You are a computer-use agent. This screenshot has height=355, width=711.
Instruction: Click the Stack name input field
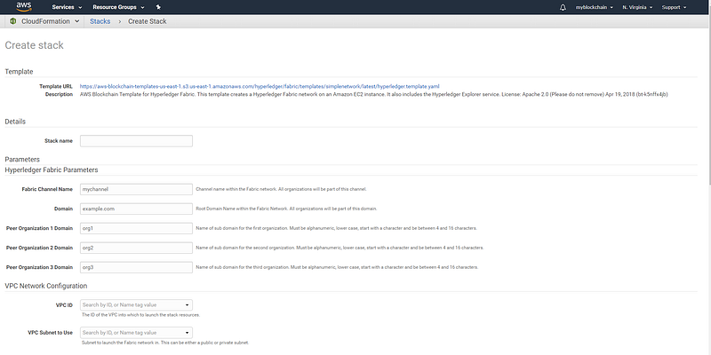(x=137, y=141)
